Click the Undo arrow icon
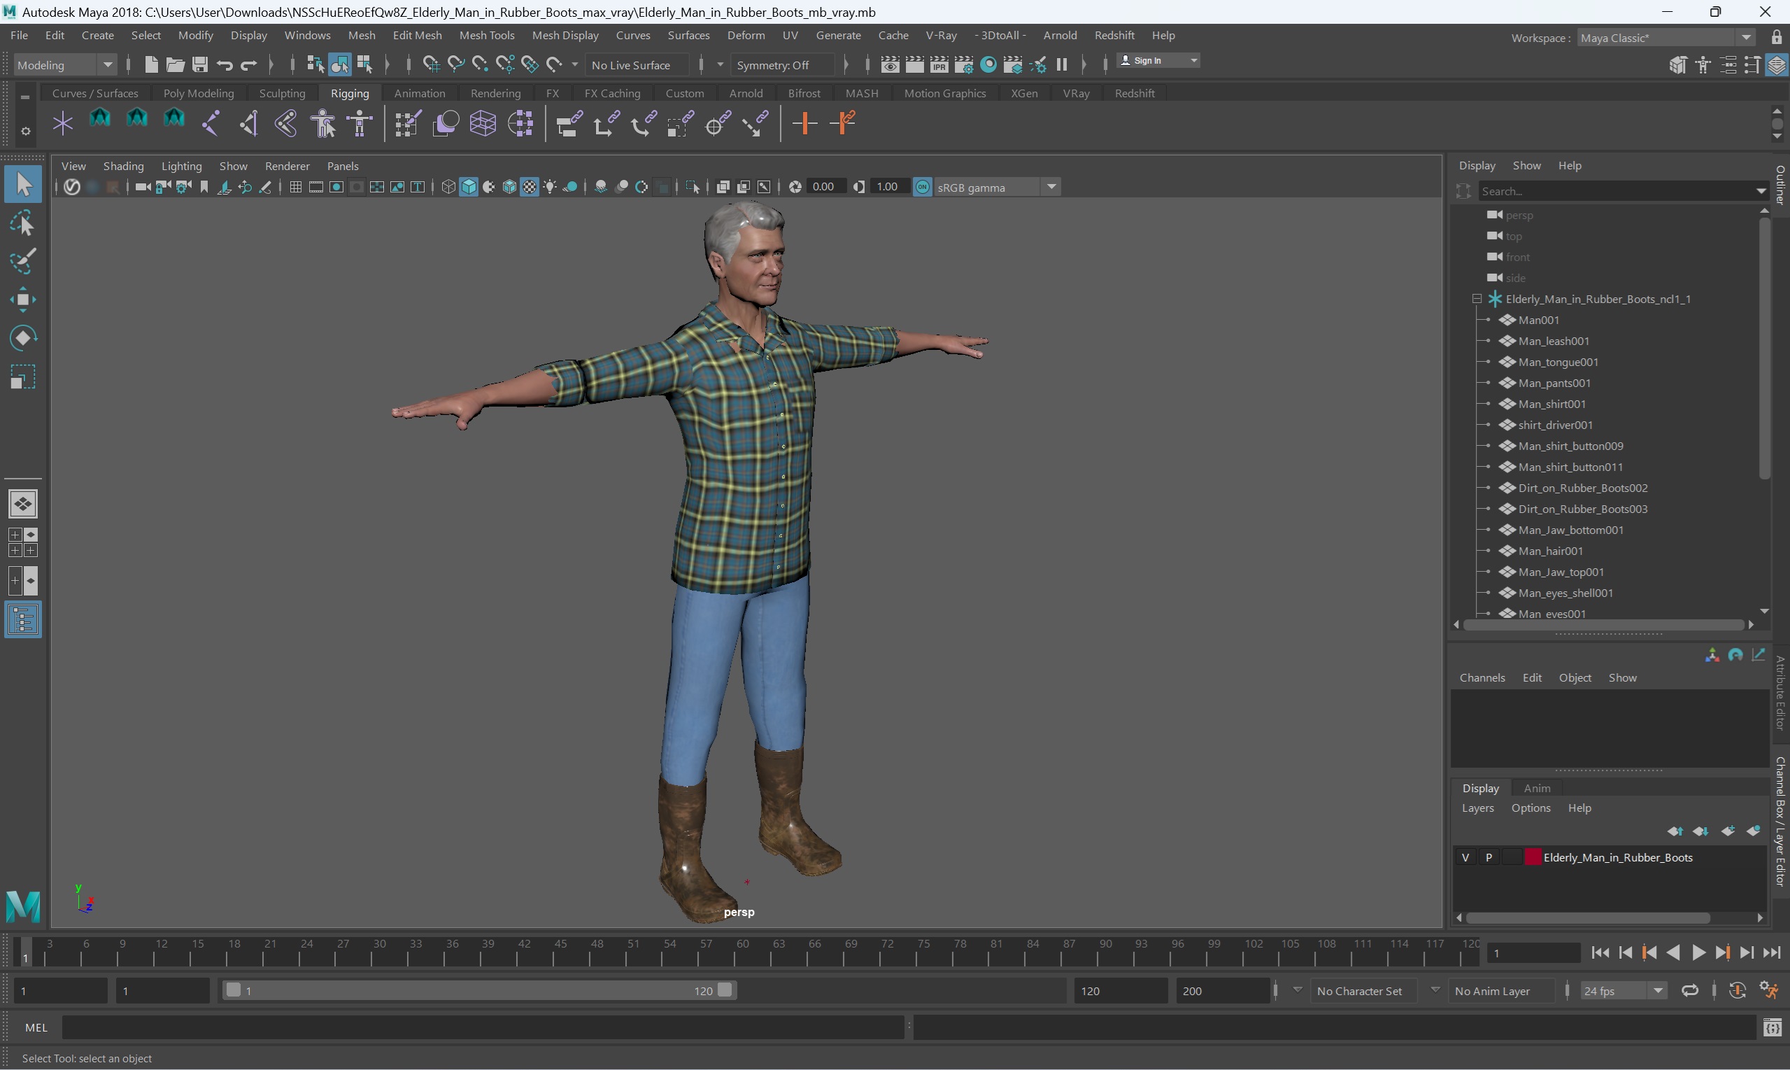Screen dimensions: 1790x1070 click(224, 65)
